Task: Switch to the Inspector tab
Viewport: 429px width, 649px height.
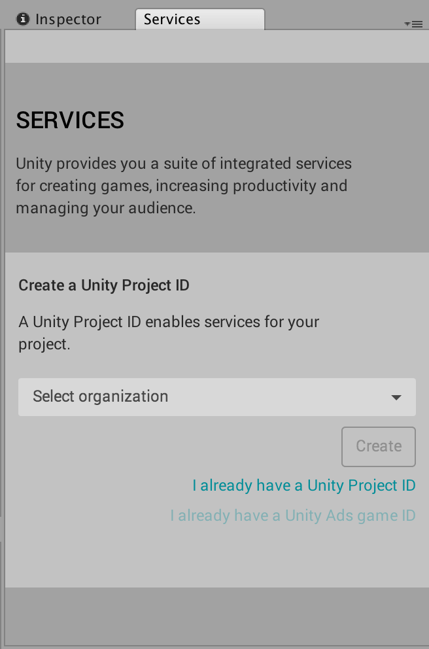Action: 68,20
